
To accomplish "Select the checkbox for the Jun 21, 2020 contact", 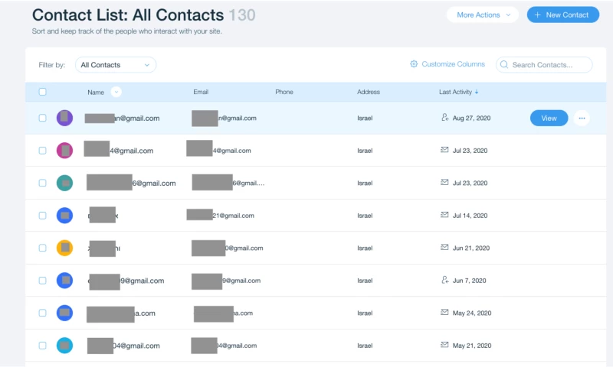I will click(43, 248).
